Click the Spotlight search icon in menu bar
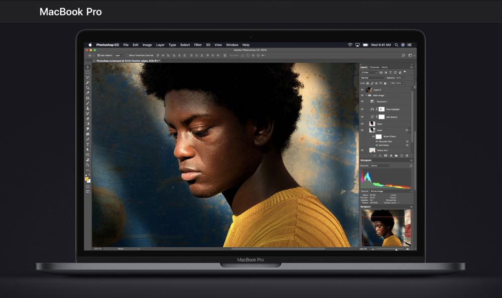Viewport: 502px width, 298px height. pos(397,45)
